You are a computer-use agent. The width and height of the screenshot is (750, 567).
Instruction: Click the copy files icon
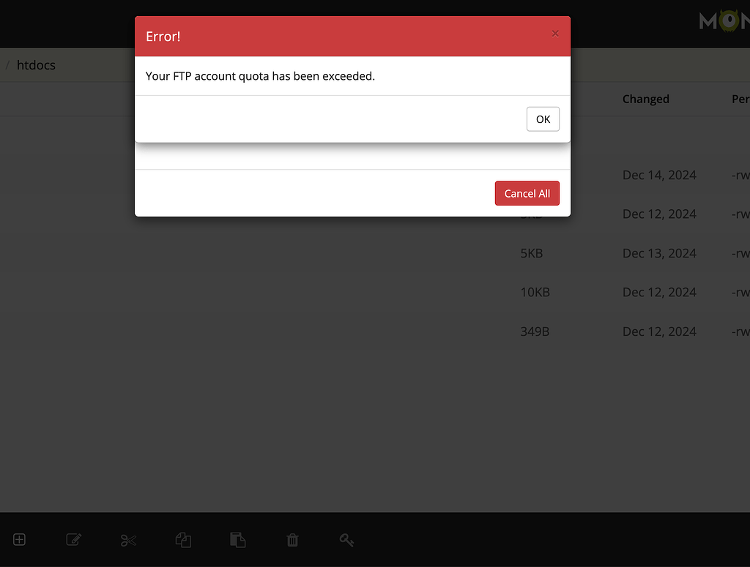tap(183, 540)
